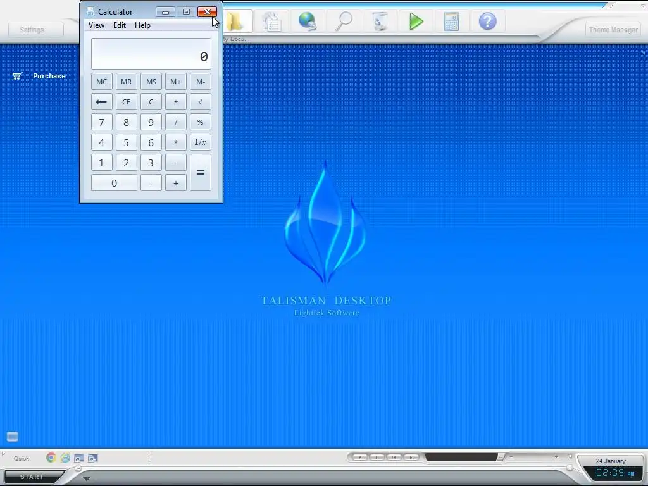
Task: Click the third Quick bar shortcut icon
Action: [x=79, y=458]
